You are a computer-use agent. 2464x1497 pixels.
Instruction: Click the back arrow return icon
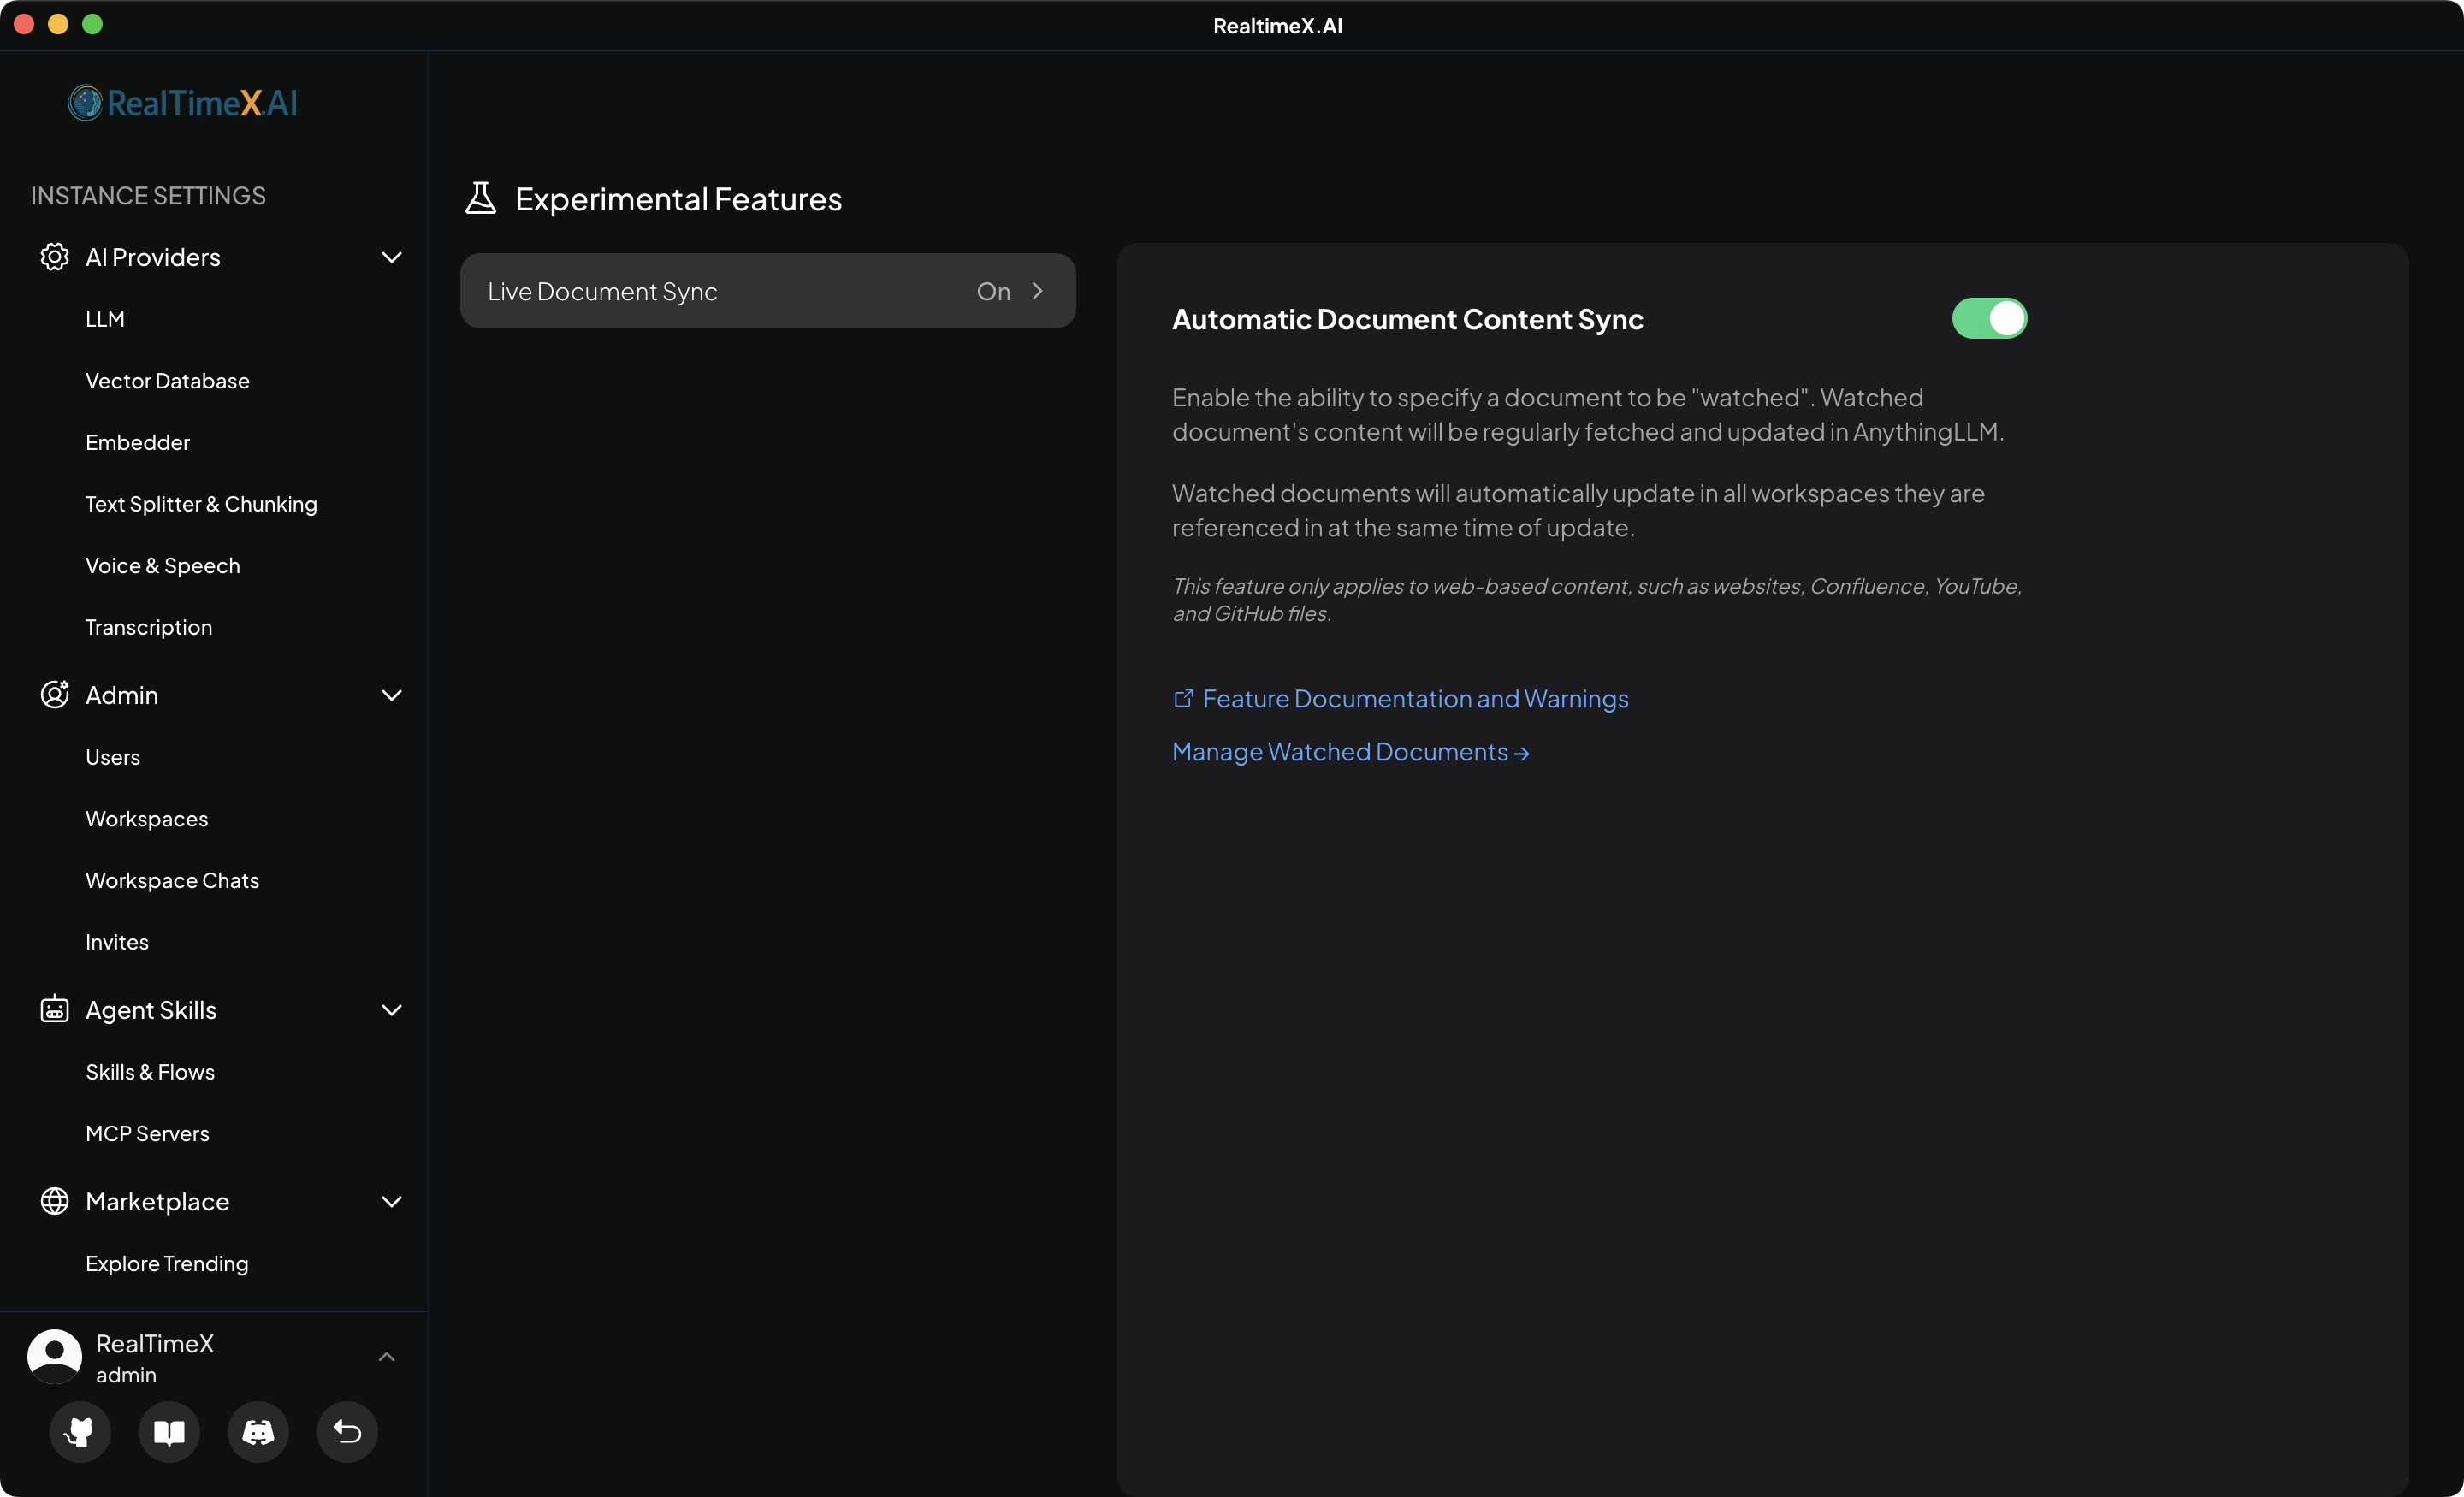click(x=347, y=1431)
